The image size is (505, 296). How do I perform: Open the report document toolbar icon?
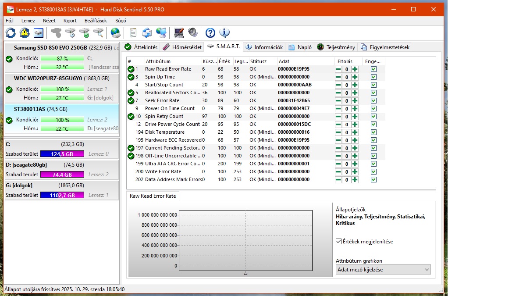(133, 33)
